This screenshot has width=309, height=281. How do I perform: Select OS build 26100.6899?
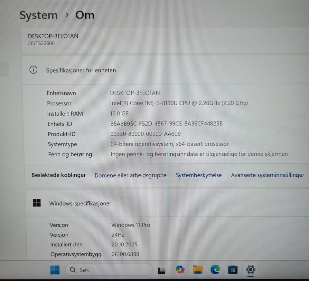click(x=126, y=254)
